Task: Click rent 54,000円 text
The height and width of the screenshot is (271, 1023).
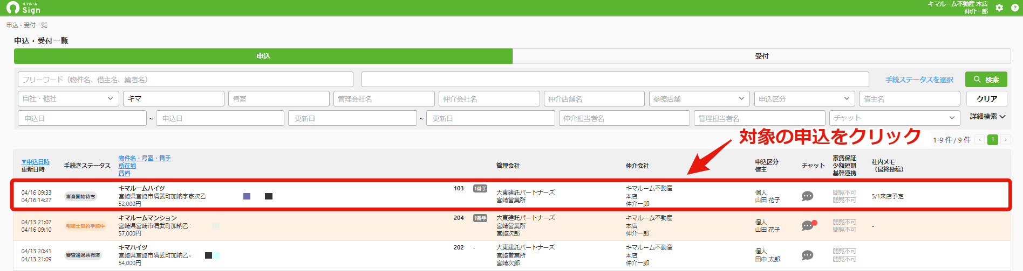Action: [130, 263]
